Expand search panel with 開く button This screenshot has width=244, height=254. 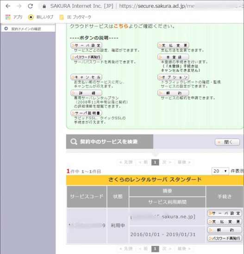pos(227,142)
